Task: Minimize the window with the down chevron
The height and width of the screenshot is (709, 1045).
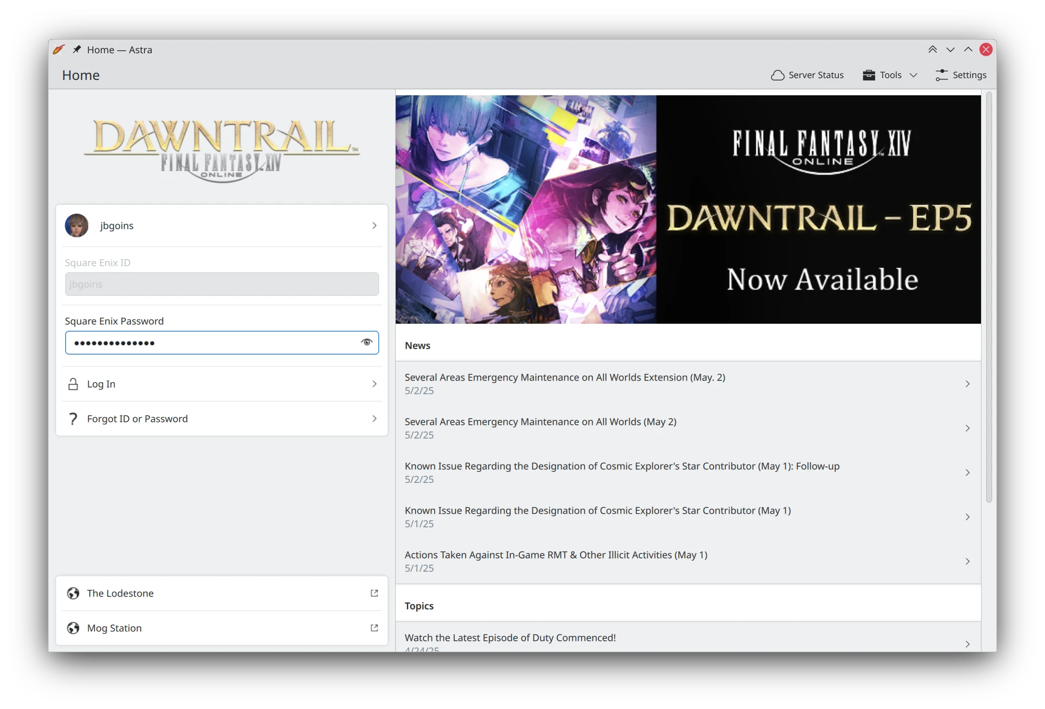Action: pyautogui.click(x=950, y=50)
